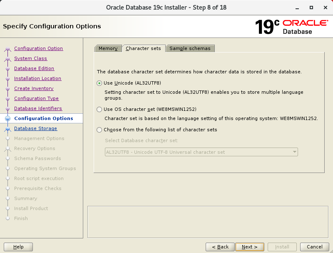Image resolution: width=333 pixels, height=253 pixels.
Task: Click the Create Inventory step bullet icon
Action: 7,89
